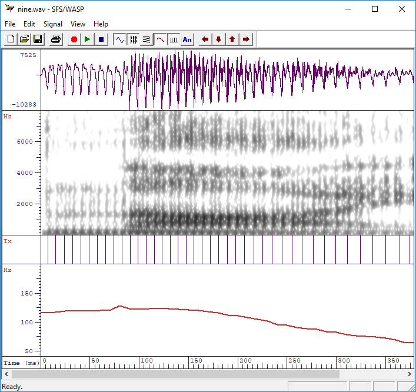Print the display using the printer icon
The height and width of the screenshot is (392, 416).
(x=56, y=39)
